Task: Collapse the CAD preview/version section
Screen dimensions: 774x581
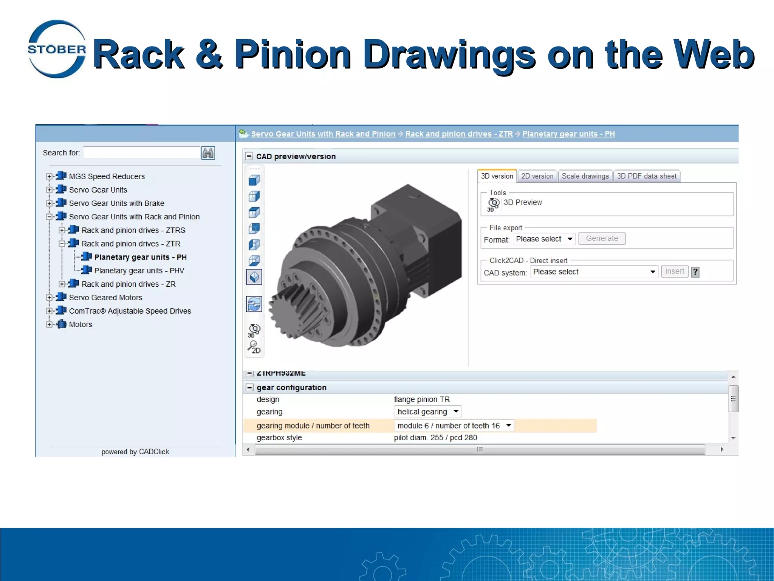Action: point(249,156)
